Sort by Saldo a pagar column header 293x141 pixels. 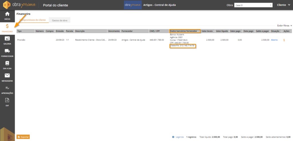(263, 31)
